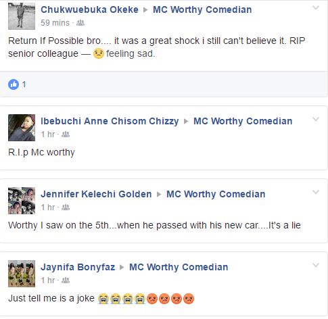
Task: Open options chevron on Ibebuchi Anne's post
Action: coord(316,119)
